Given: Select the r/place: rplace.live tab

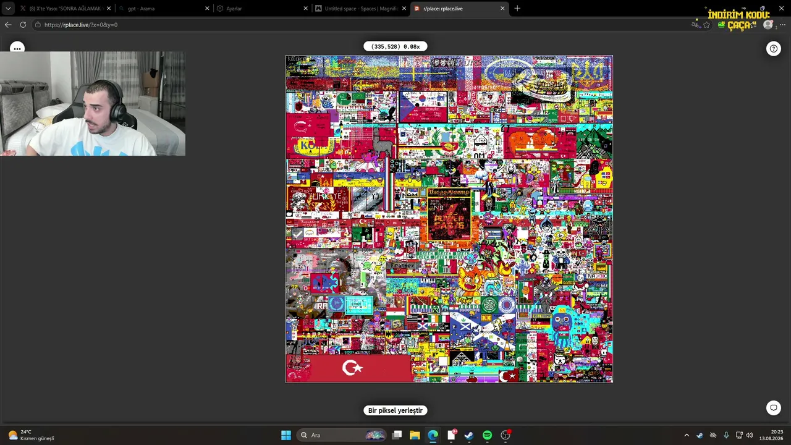Looking at the screenshot, I should (x=459, y=9).
